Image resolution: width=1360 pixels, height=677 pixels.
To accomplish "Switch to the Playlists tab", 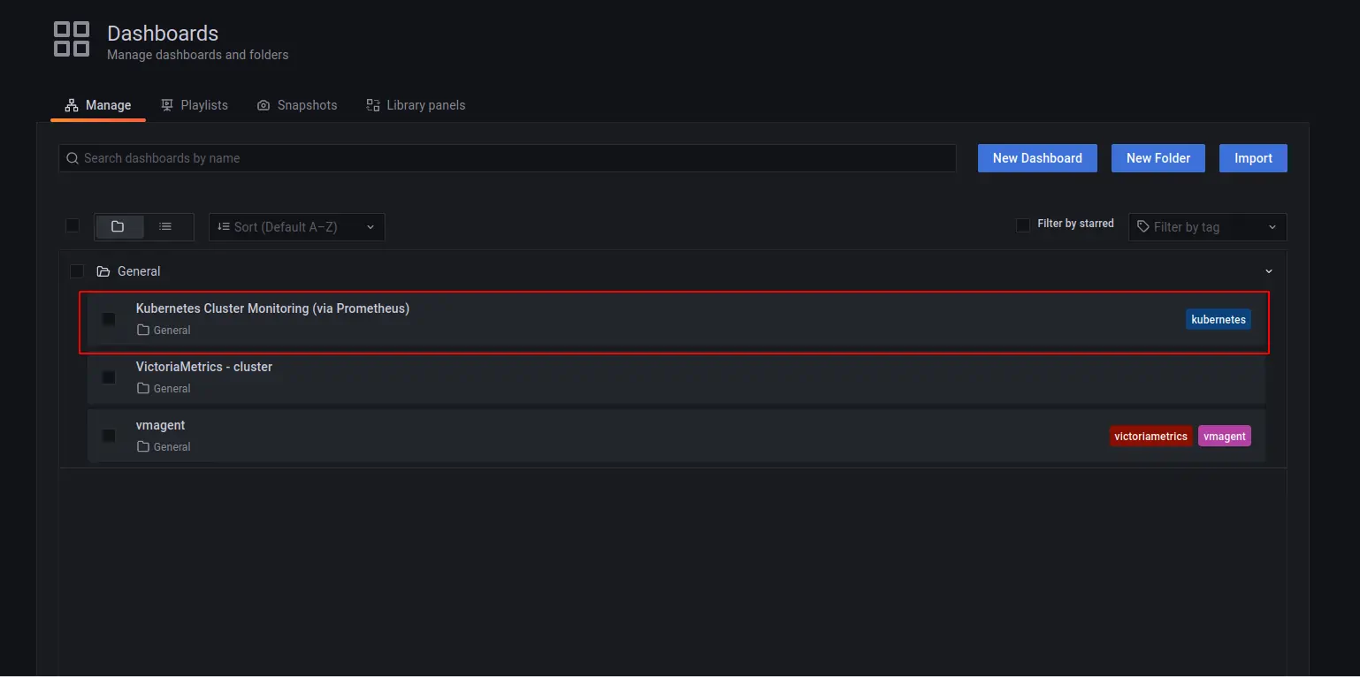I will pos(195,105).
